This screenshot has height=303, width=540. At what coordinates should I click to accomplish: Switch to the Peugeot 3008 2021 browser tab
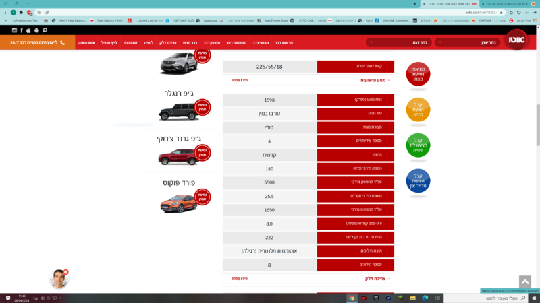coord(450,4)
